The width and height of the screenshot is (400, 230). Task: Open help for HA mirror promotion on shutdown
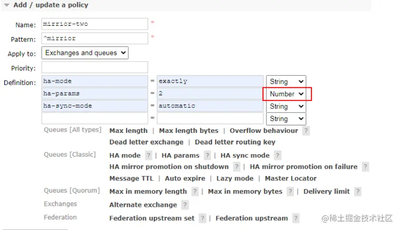(236, 167)
